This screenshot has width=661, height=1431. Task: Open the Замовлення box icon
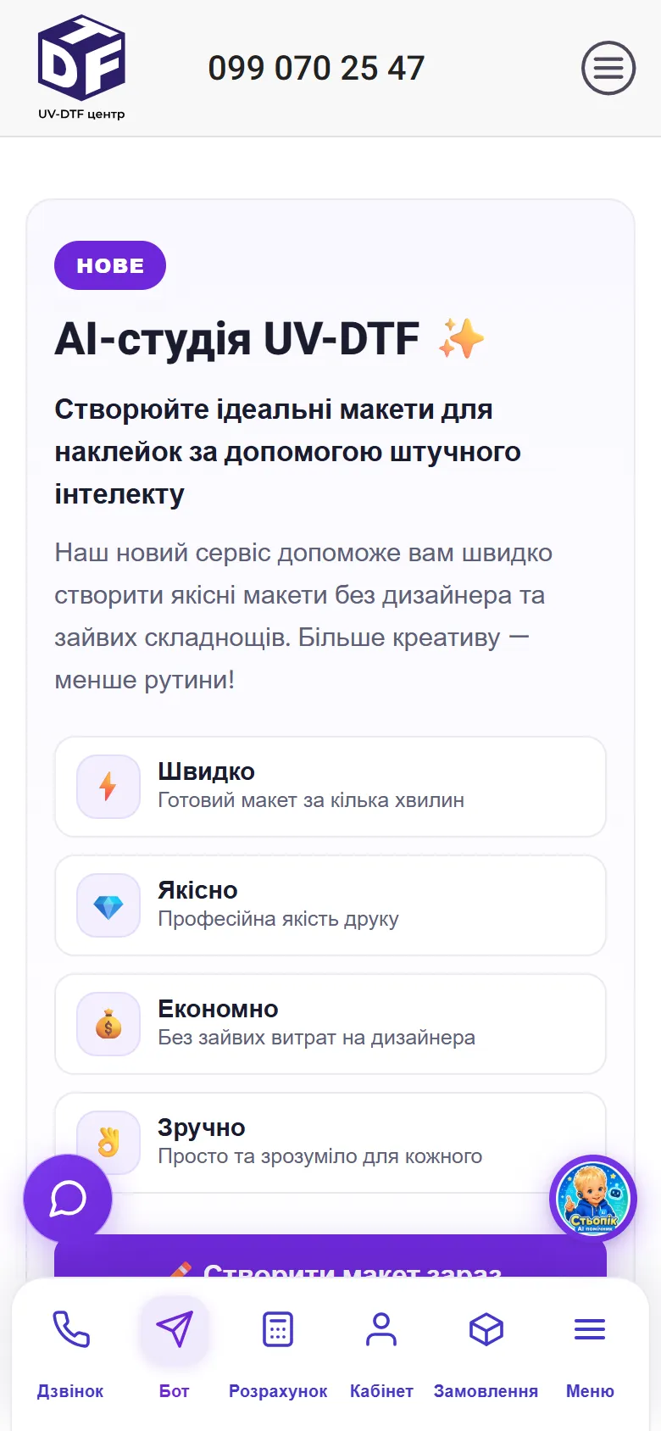point(486,1328)
